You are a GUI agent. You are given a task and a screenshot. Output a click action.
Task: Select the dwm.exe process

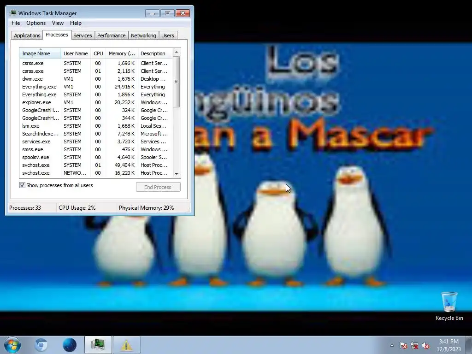96,79
